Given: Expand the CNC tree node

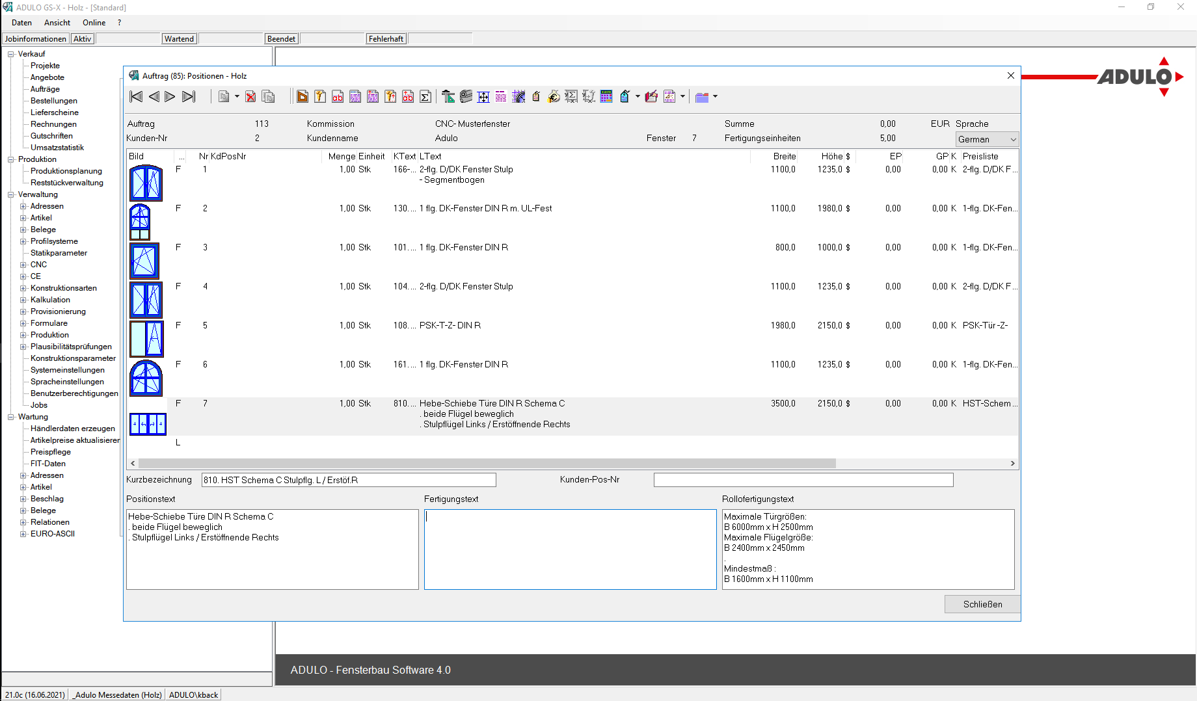Looking at the screenshot, I should click(x=23, y=265).
